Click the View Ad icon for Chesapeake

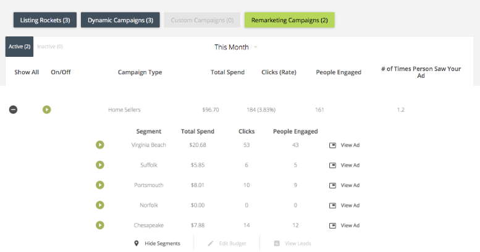point(332,225)
